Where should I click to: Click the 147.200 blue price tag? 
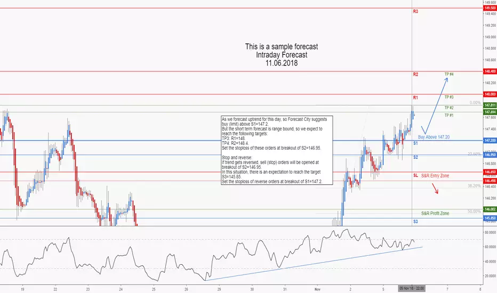(490, 140)
